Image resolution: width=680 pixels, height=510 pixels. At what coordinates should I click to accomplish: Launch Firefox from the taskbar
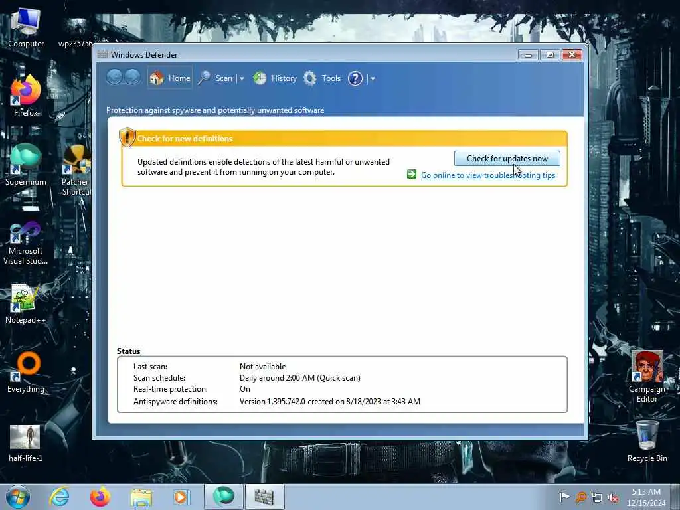click(x=100, y=497)
